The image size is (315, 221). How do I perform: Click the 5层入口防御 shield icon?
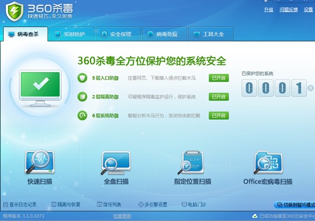[82, 78]
